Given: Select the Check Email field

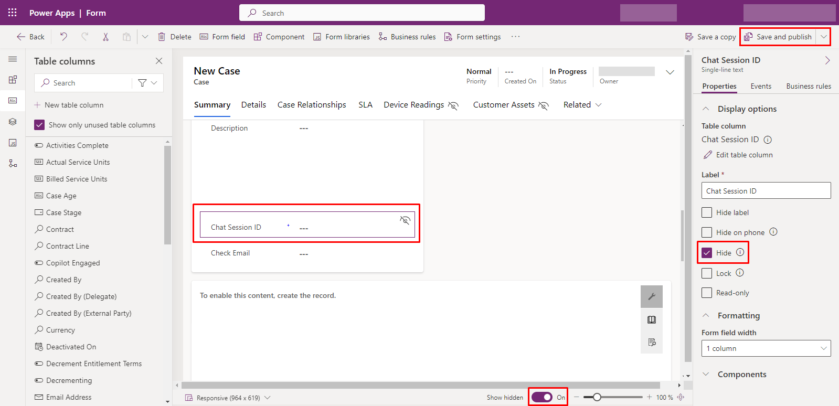Looking at the screenshot, I should pyautogui.click(x=307, y=253).
